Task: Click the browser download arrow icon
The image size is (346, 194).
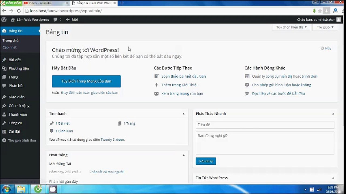Action: 326,11
